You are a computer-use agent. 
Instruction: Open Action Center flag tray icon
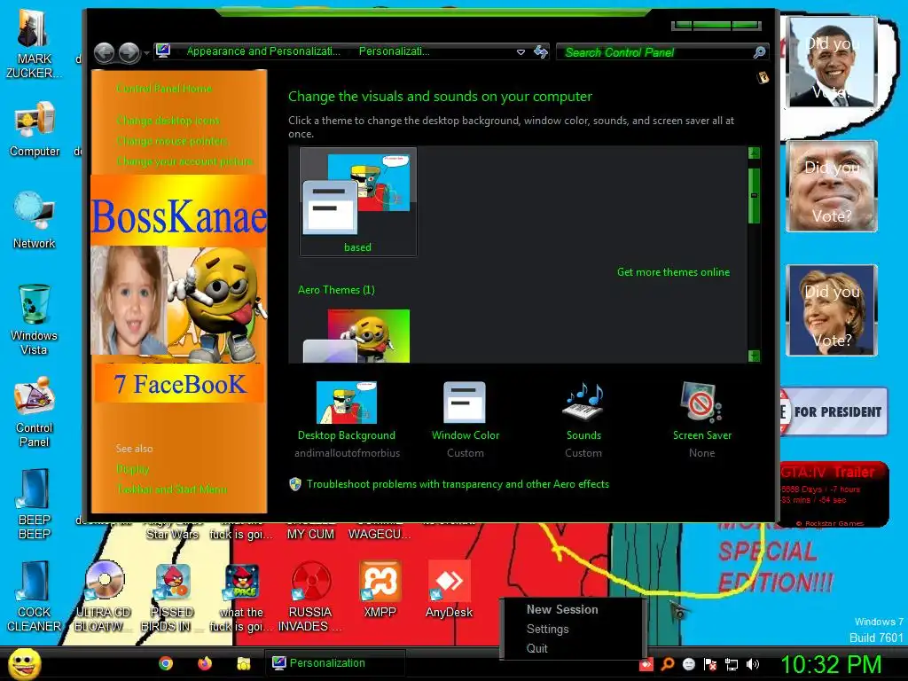point(710,664)
